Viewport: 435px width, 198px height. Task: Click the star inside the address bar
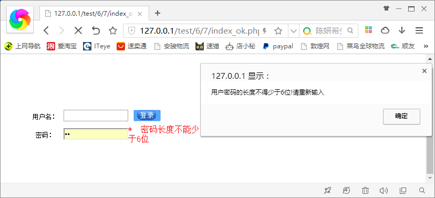[278, 30]
